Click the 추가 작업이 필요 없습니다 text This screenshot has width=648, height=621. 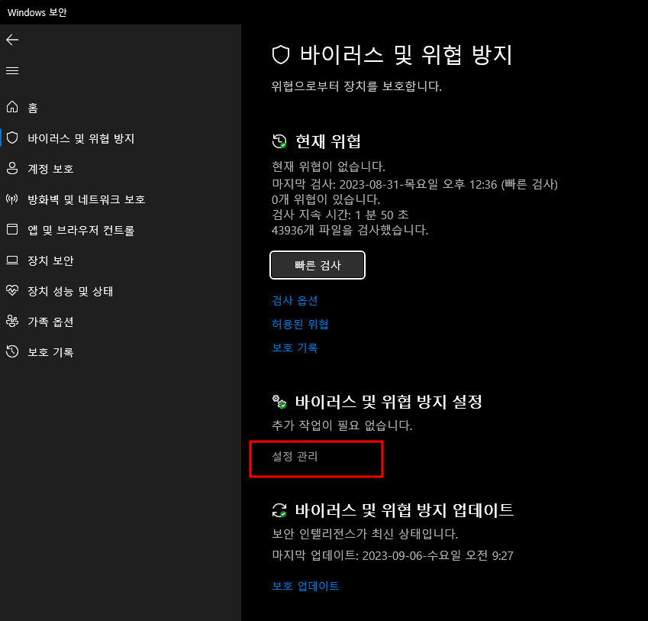(x=342, y=425)
